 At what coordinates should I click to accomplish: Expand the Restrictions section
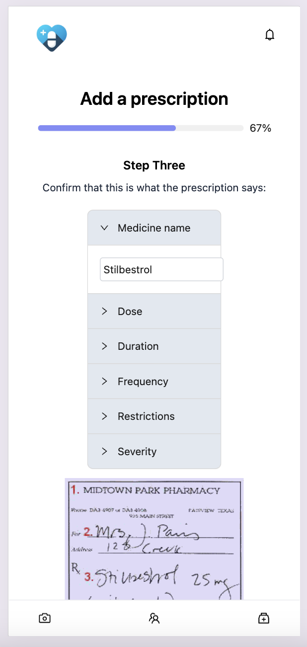(x=154, y=416)
